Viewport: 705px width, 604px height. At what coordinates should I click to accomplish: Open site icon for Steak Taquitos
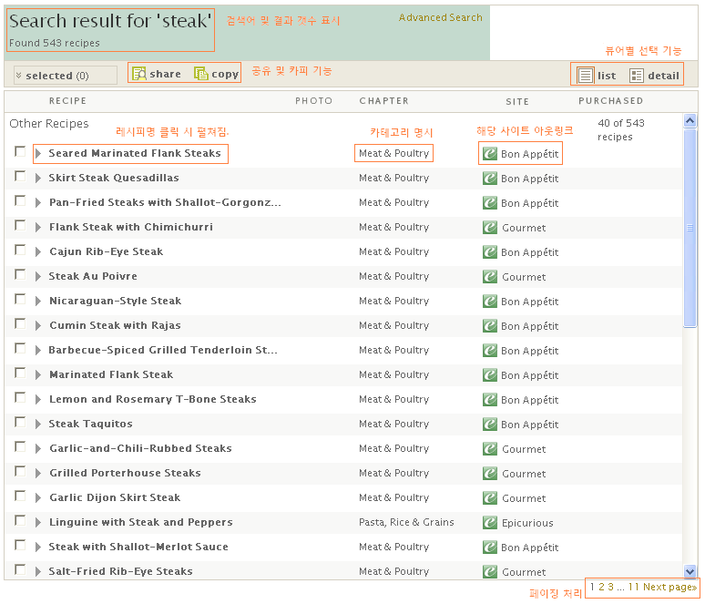(490, 425)
